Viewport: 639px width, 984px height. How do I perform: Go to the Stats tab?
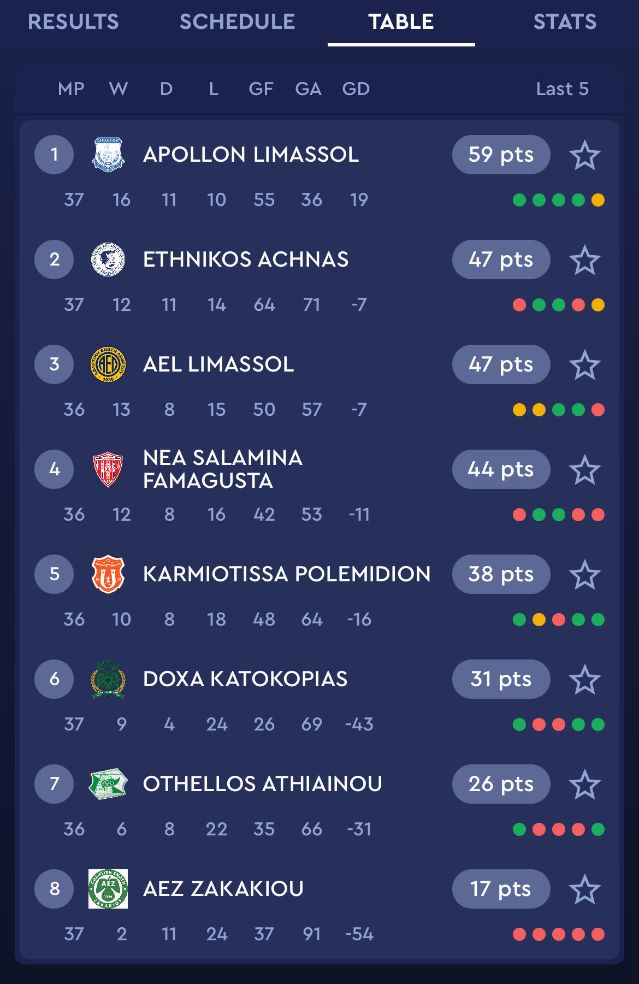565,22
